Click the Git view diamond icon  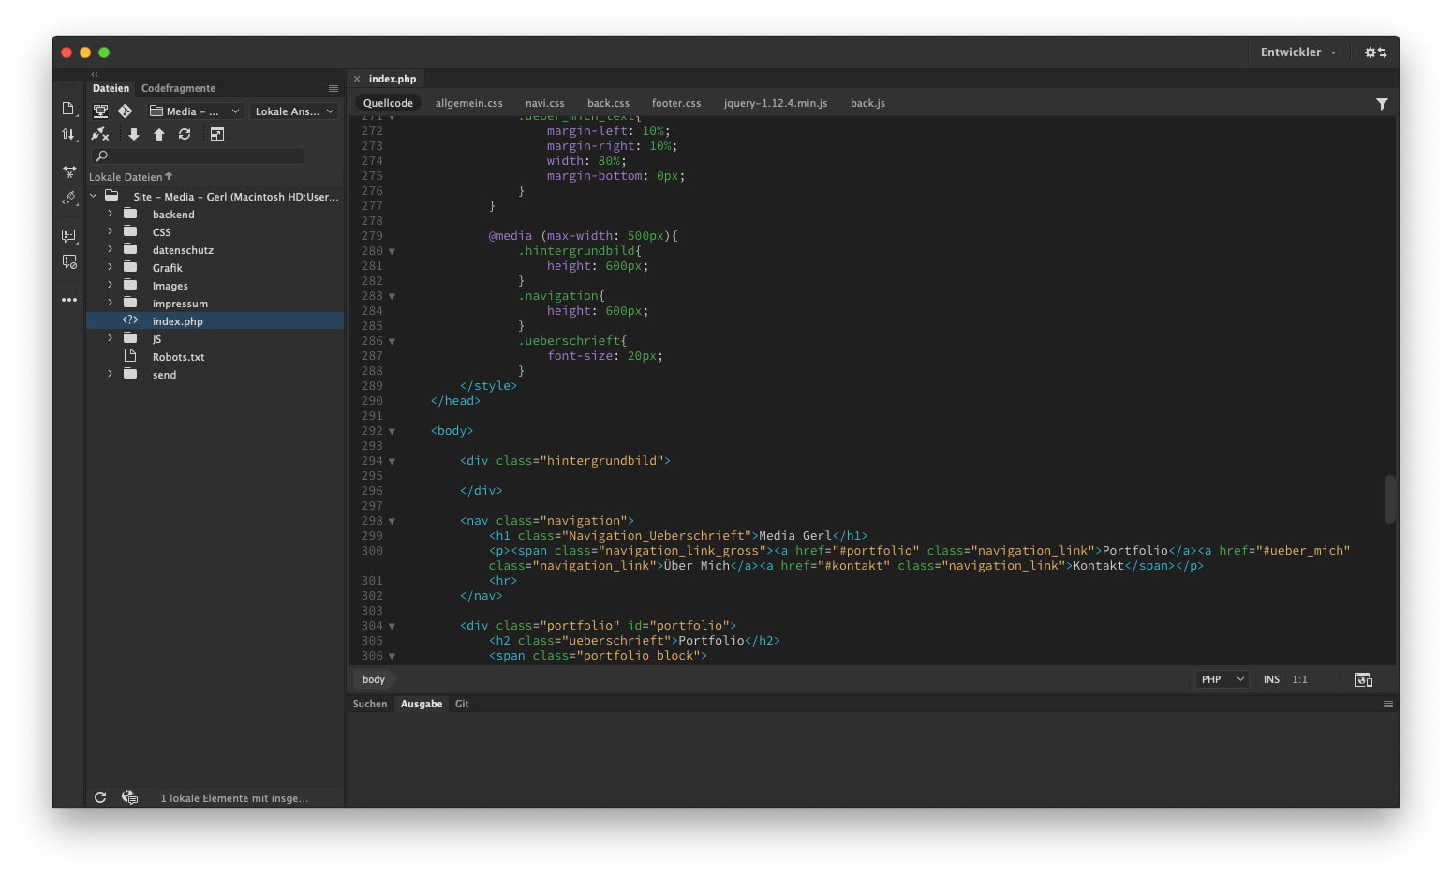coord(125,111)
